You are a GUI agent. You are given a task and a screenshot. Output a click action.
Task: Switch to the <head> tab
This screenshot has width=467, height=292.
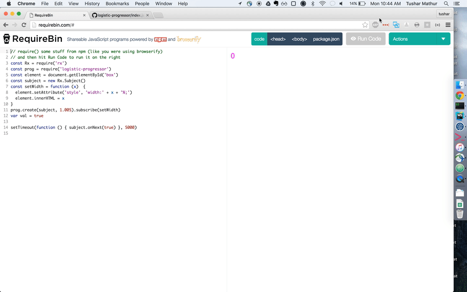click(x=278, y=39)
